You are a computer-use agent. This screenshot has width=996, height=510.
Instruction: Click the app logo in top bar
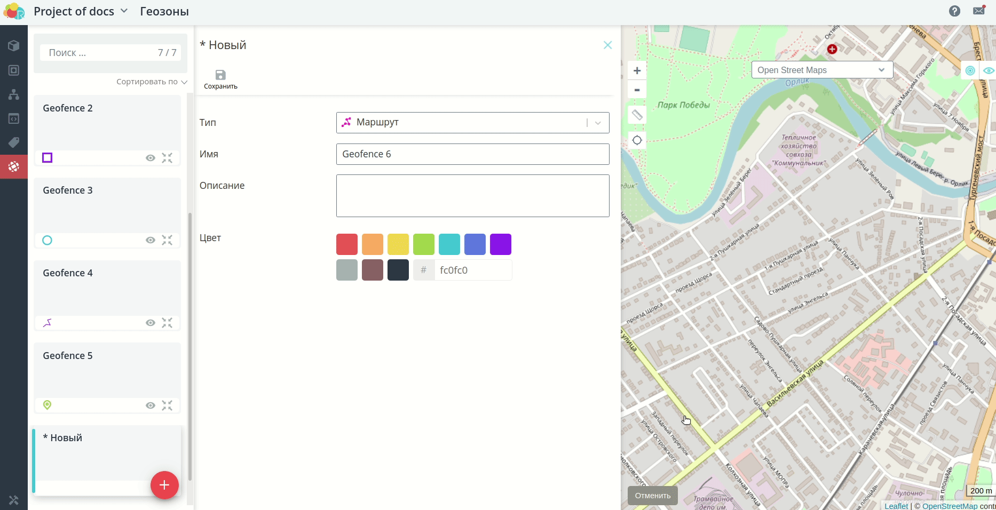(14, 11)
